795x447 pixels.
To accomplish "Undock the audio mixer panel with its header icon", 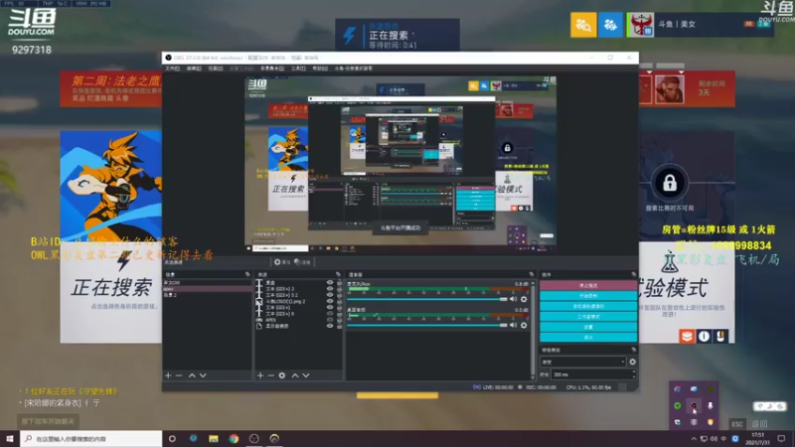I will click(532, 275).
